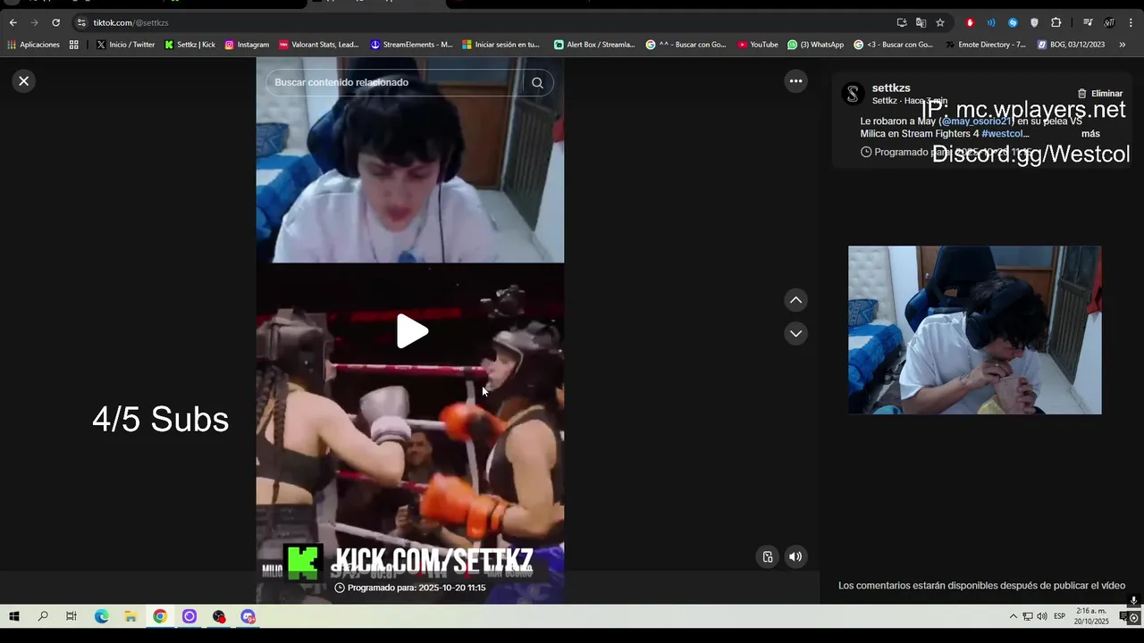1144x643 pixels.
Task: Bookmark this page with the star icon
Action: pos(940,22)
